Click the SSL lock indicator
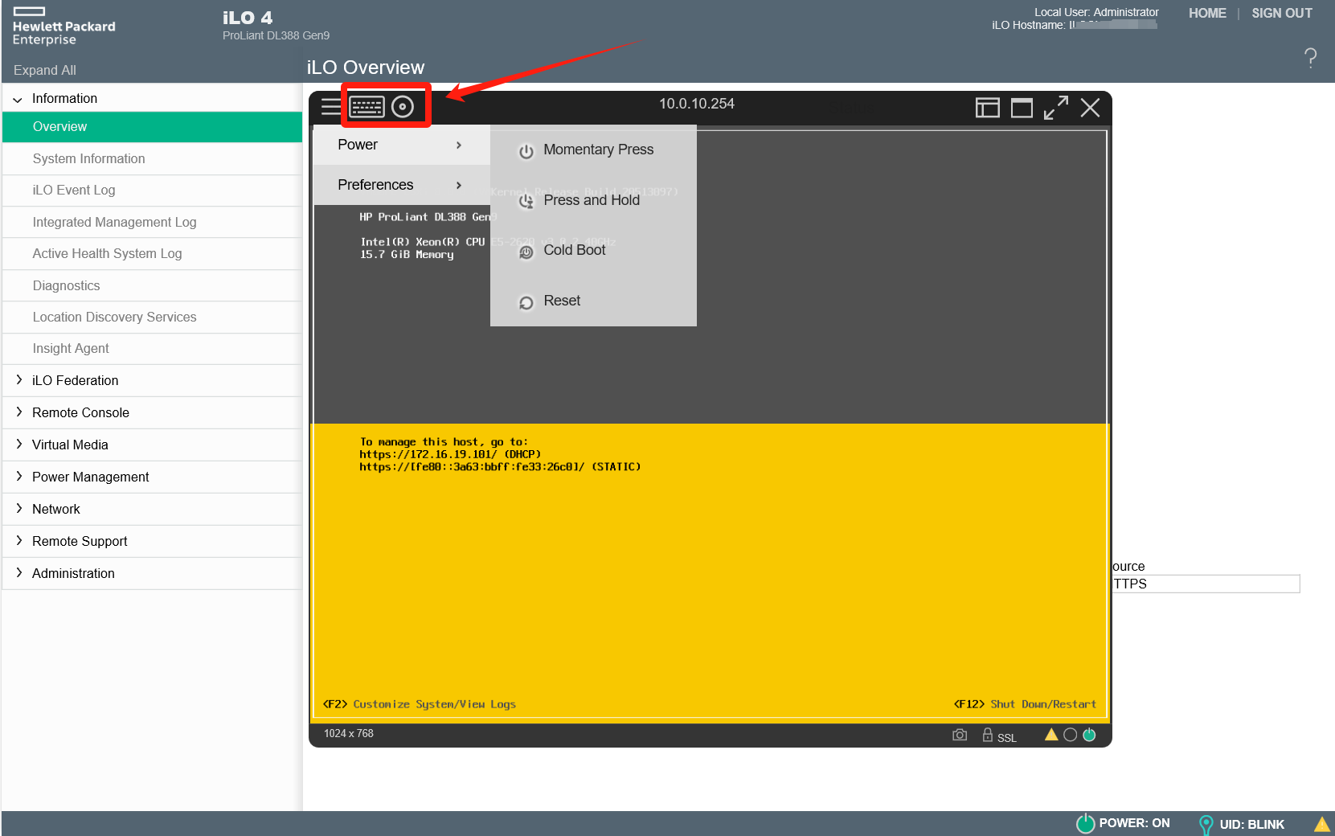 click(998, 736)
